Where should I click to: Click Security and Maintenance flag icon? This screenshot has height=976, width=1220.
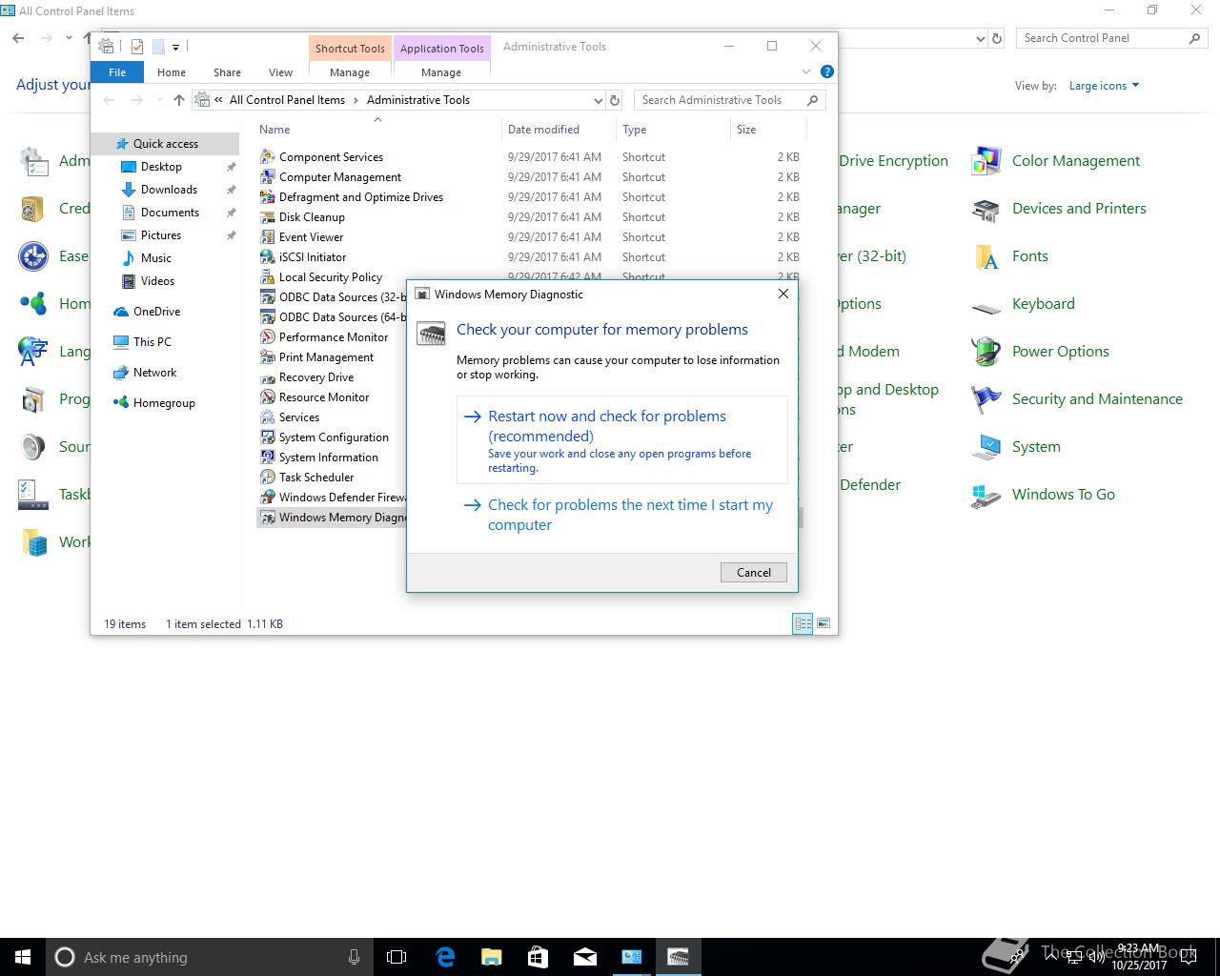coord(986,399)
